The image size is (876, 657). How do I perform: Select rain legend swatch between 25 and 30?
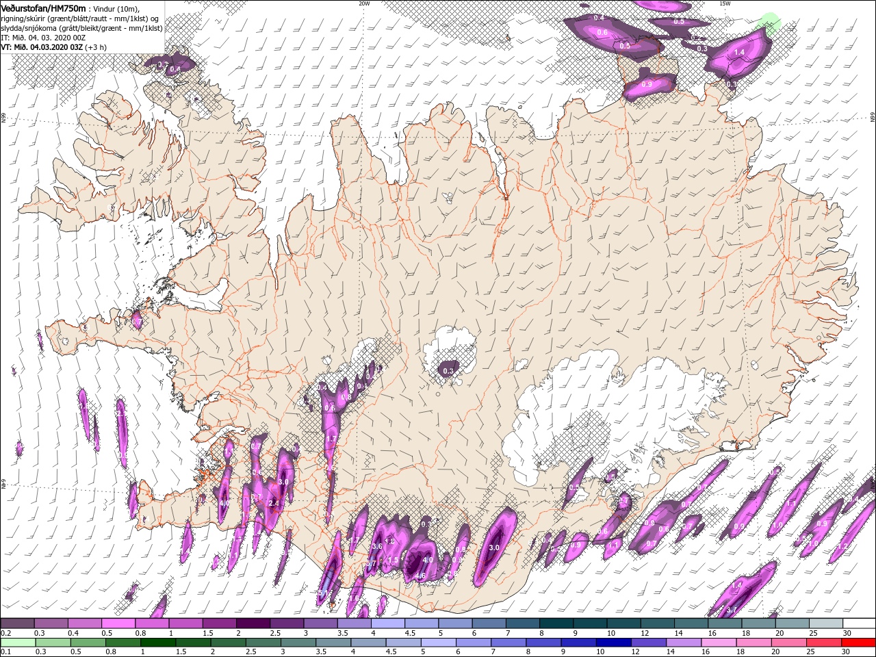[x=823, y=643]
